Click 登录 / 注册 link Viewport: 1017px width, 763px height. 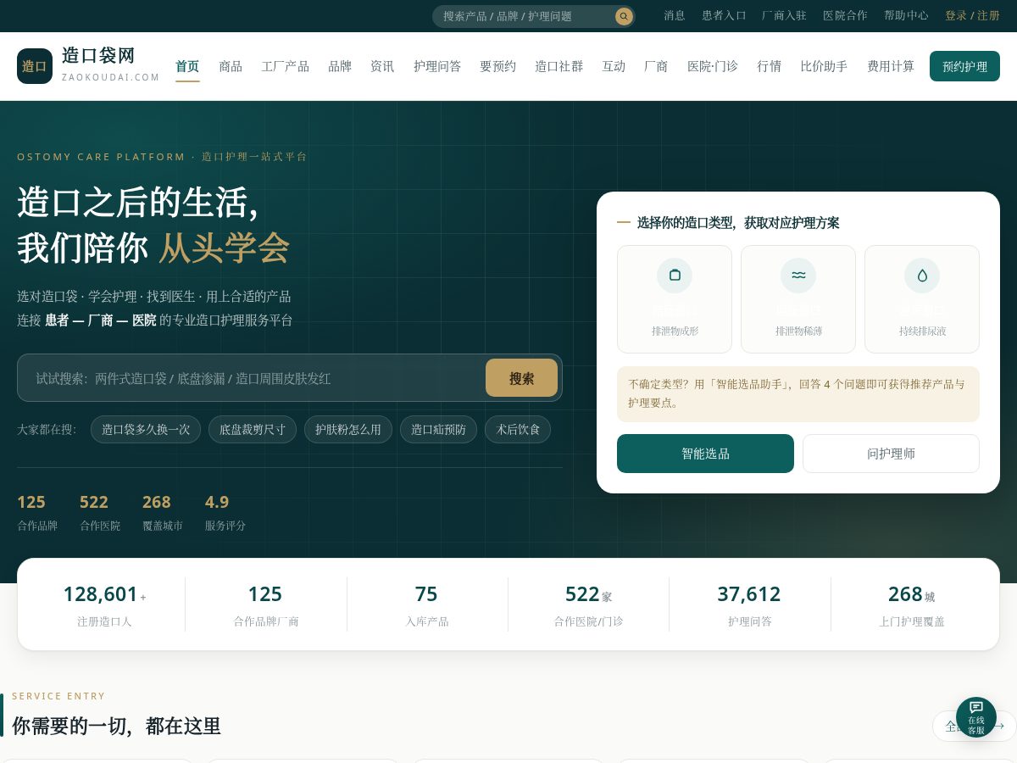(972, 15)
